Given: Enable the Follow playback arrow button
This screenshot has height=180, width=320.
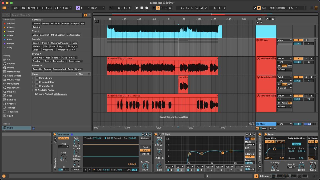Looking at the screenshot, I should [x=111, y=8].
